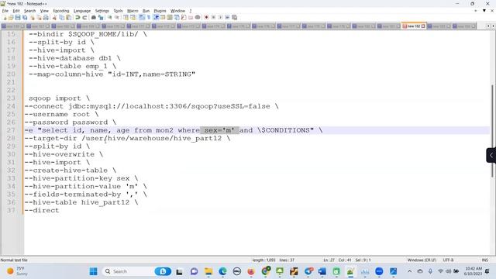The height and width of the screenshot is (279, 496).
Task: Click the Save All toolbar icon
Action: pyautogui.click(x=25, y=17)
